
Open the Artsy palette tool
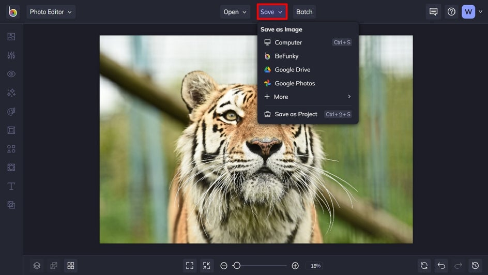coord(11,111)
